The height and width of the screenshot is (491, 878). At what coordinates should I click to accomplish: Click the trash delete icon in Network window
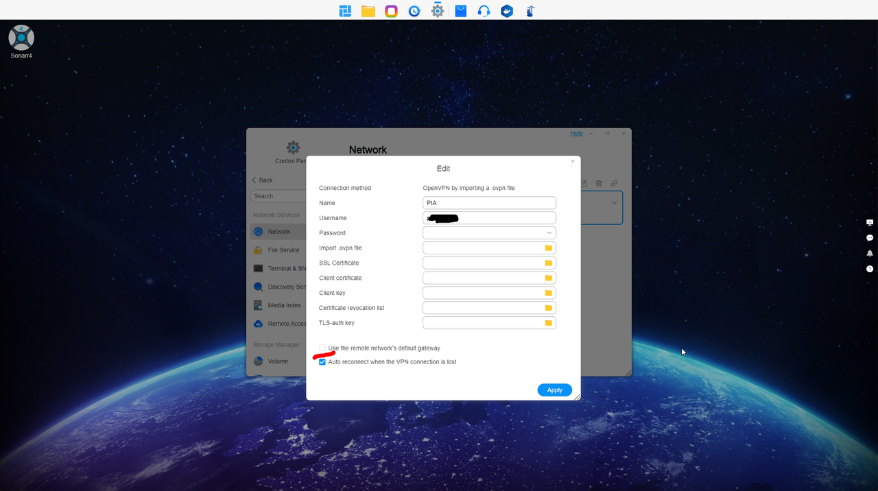coord(599,183)
